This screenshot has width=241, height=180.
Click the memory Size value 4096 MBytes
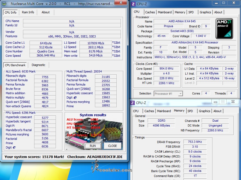161,125
